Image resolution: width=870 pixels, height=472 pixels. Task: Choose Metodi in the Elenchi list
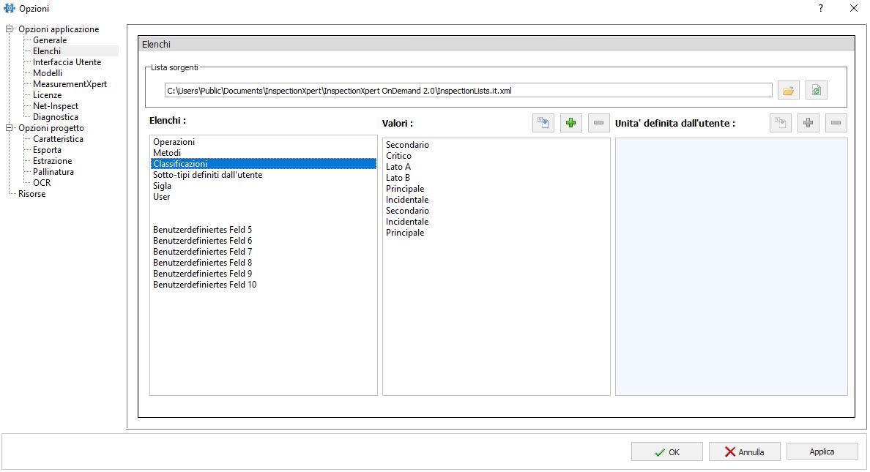tap(264, 153)
